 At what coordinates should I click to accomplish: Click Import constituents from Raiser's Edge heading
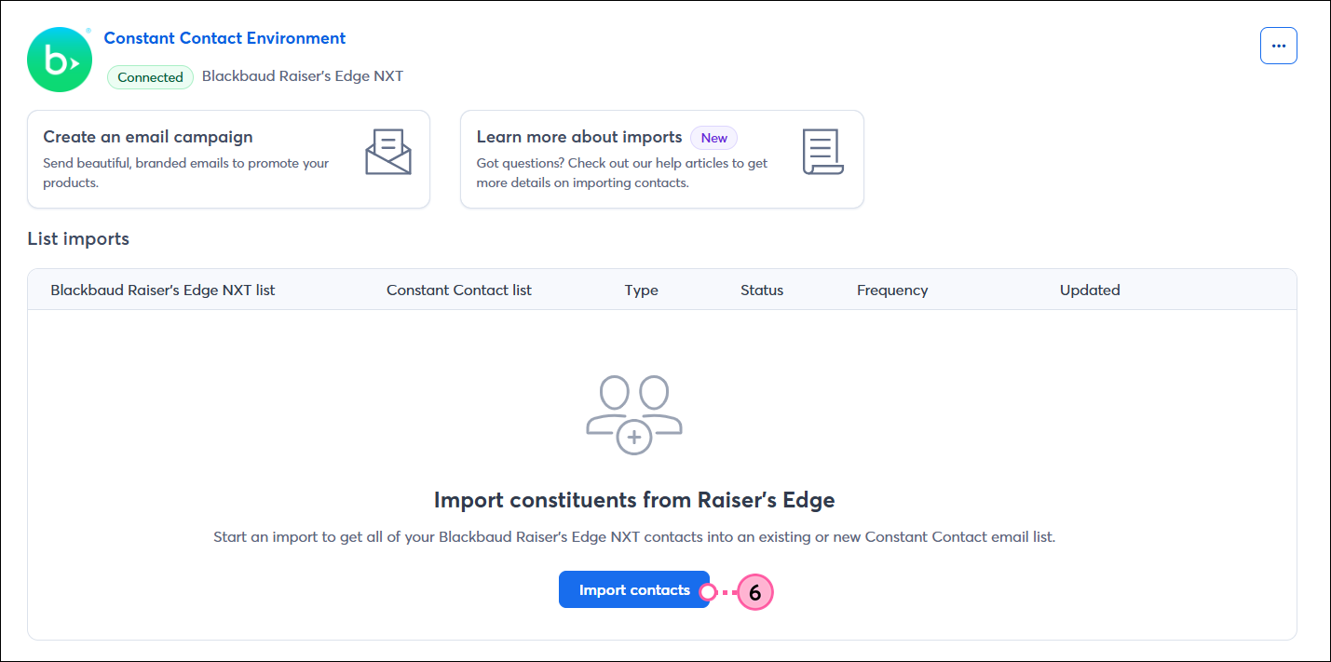click(634, 500)
